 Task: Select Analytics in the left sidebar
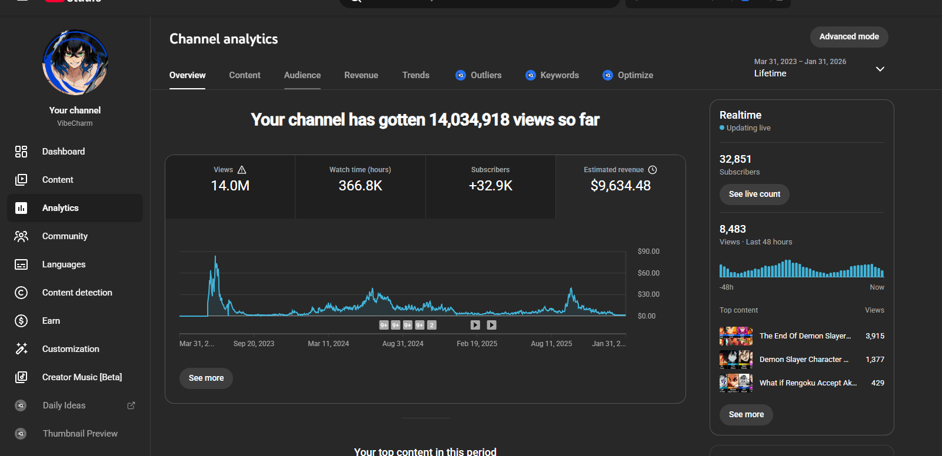(x=75, y=208)
